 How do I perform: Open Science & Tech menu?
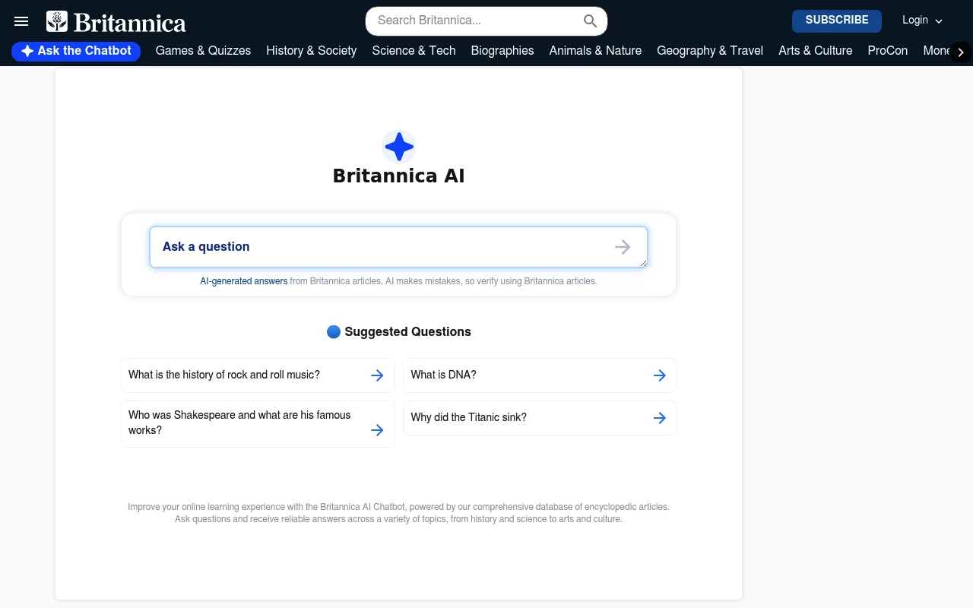[414, 51]
